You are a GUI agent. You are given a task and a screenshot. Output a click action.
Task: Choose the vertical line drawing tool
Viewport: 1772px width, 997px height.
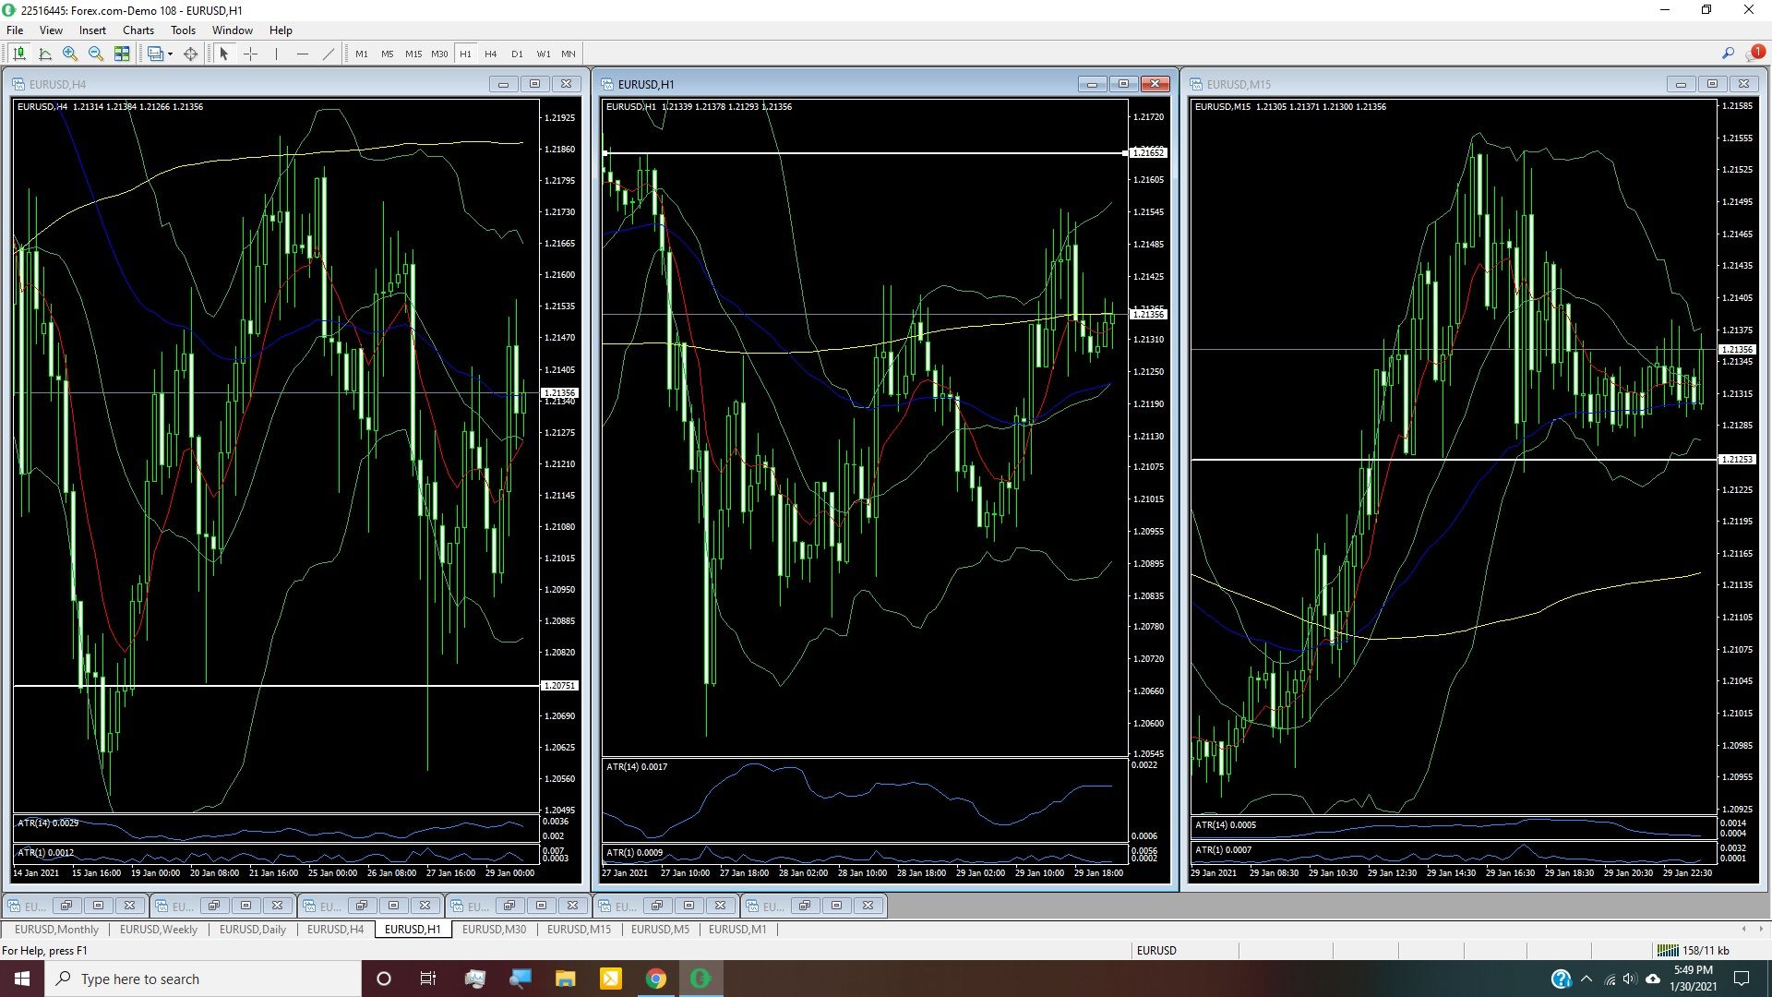click(276, 54)
